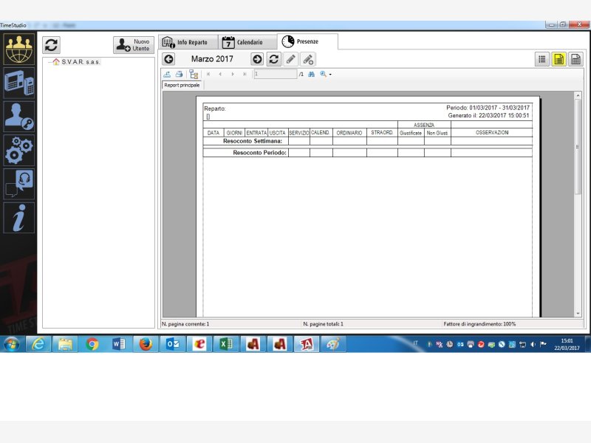Print the report with printer icon
The height and width of the screenshot is (443, 591).
point(179,75)
